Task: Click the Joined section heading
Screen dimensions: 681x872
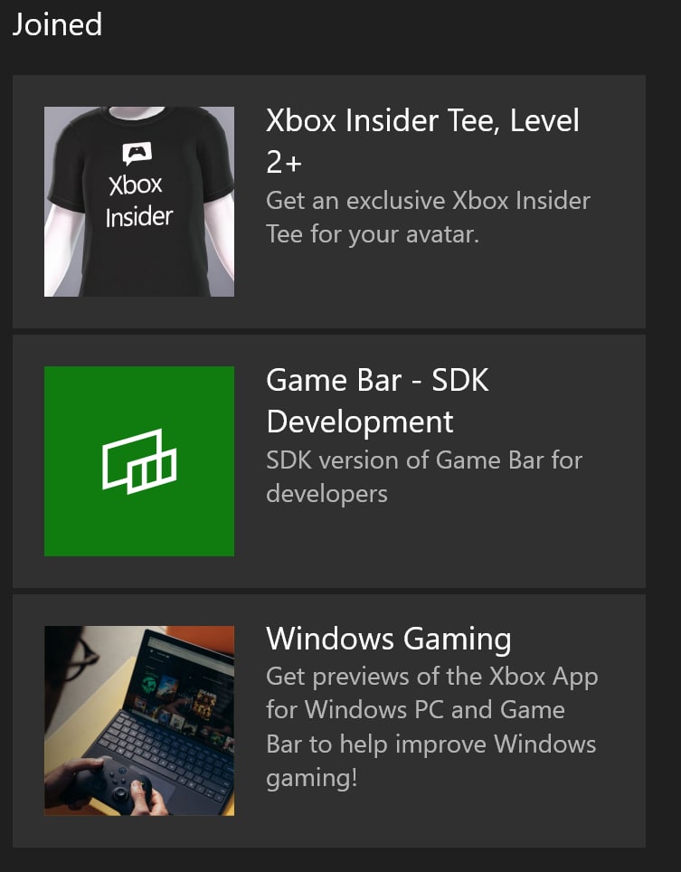Action: (x=57, y=25)
